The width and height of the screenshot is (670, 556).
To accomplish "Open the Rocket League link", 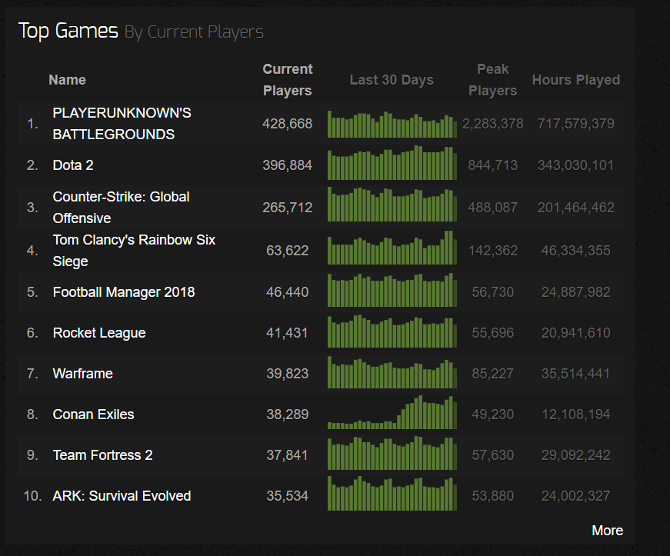I will [x=99, y=333].
